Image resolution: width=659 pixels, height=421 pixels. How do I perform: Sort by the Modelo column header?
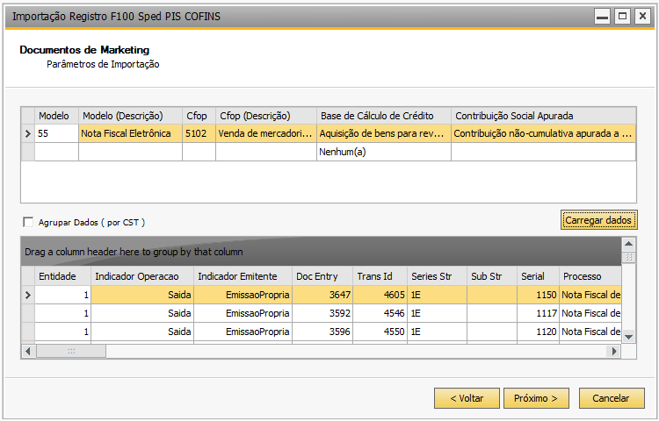pos(57,116)
